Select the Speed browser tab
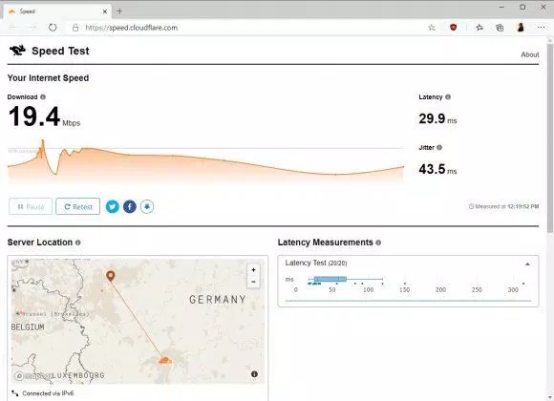Image resolution: width=554 pixels, height=401 pixels. tap(57, 11)
